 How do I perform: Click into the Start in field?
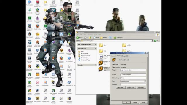pos(133,75)
